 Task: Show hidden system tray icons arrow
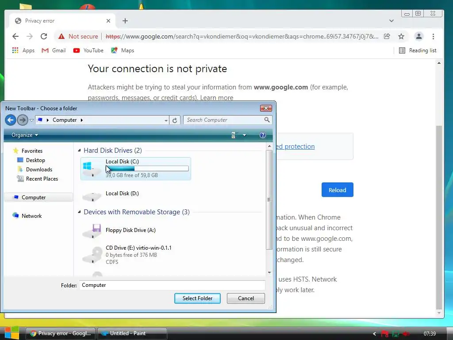pos(374,334)
